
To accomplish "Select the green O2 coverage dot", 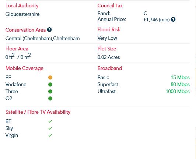I will pos(50,98).
